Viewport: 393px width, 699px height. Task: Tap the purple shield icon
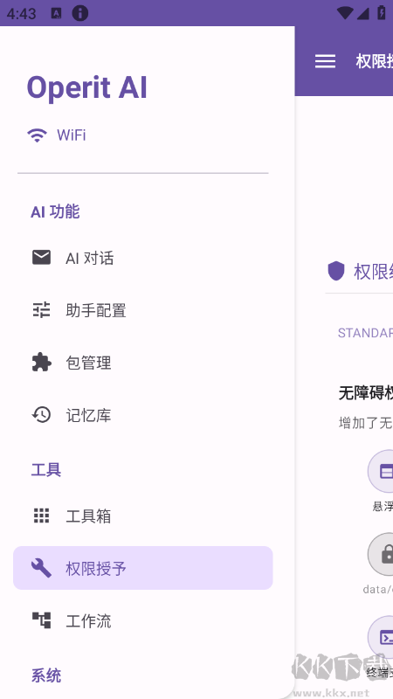(336, 271)
